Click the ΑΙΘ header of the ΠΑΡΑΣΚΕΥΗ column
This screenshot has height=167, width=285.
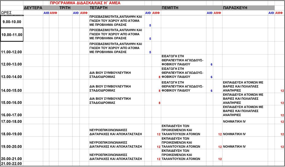[271, 13]
